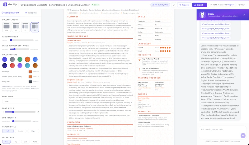Click the Startup Scale Impact icon
The width and height of the screenshot is (249, 145).
point(139,70)
